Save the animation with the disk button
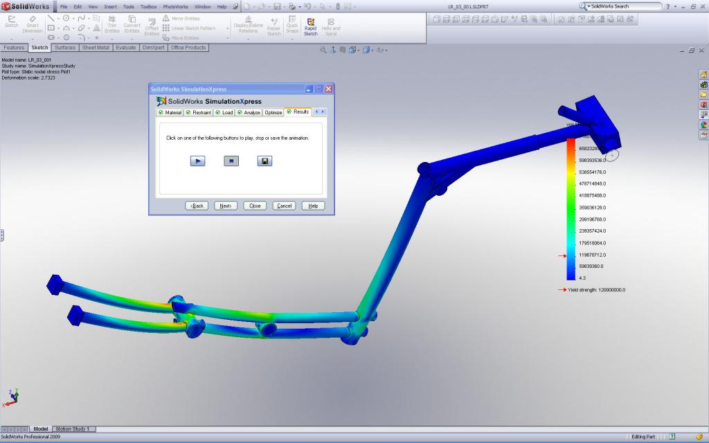 coord(264,161)
